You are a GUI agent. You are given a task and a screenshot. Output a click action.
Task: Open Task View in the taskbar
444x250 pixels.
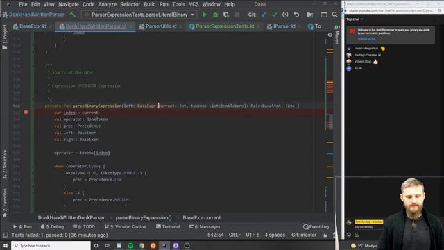pyautogui.click(x=108, y=245)
